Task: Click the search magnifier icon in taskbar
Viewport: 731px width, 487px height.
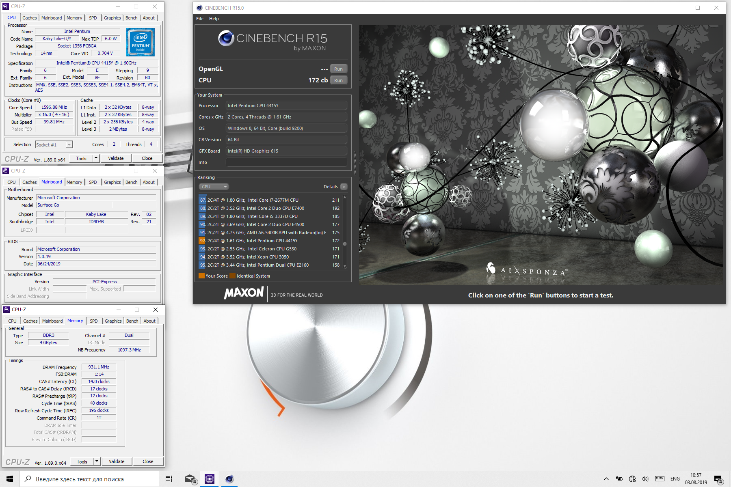Action: (x=28, y=479)
